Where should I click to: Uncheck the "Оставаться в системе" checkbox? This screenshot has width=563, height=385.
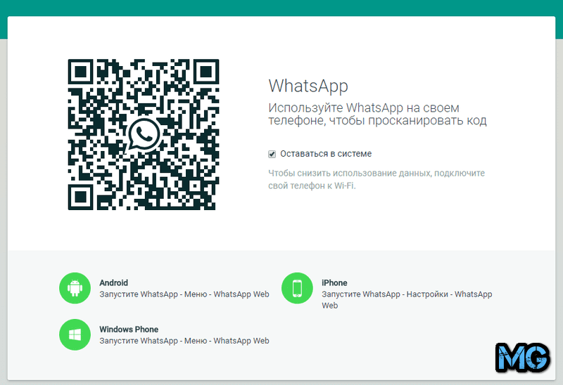click(x=272, y=154)
